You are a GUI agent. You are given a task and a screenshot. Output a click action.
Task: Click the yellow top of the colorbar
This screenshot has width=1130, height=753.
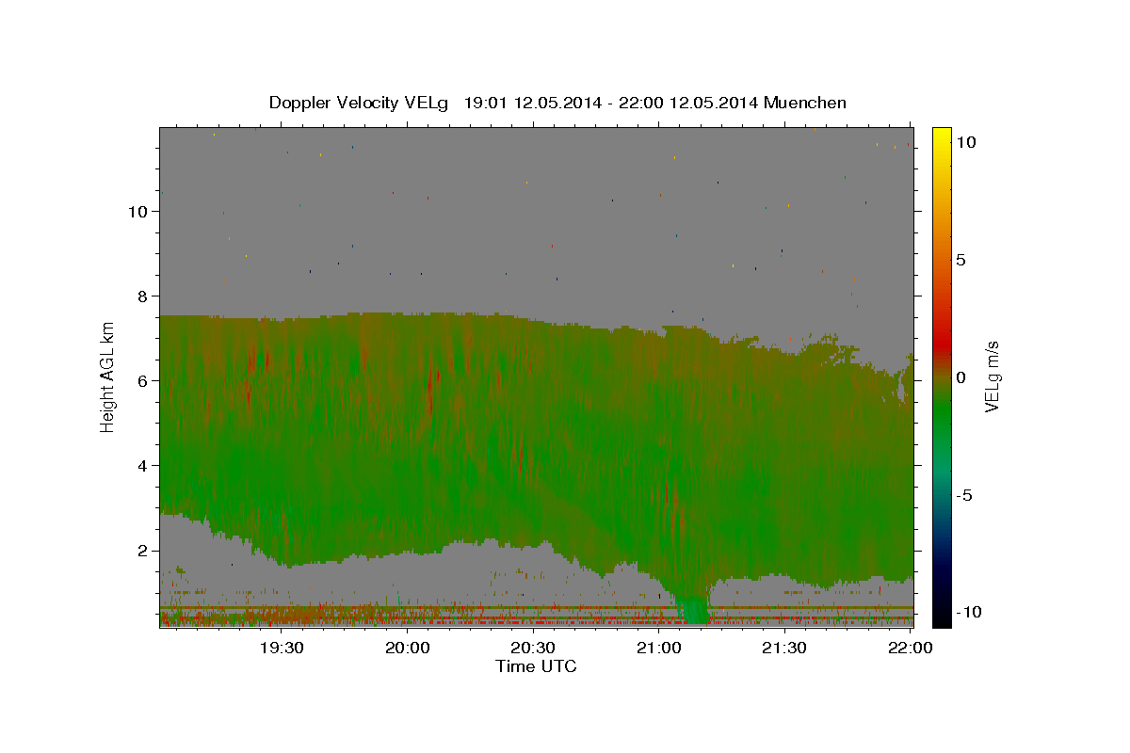(942, 136)
